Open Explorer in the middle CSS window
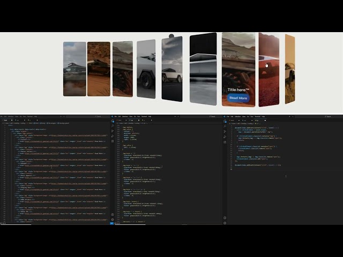The width and height of the screenshot is (343, 257). [113, 120]
